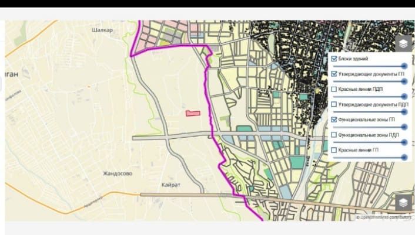Adjust Красные линии ГП opacity slider handle
The width and height of the screenshot is (415, 235).
404,158
